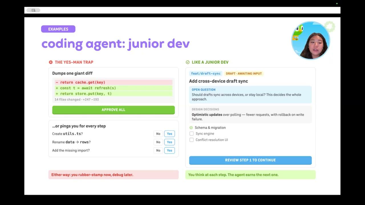The height and width of the screenshot is (205, 365).
Task: Select the feat/draft-sync branch tag
Action: (x=206, y=73)
